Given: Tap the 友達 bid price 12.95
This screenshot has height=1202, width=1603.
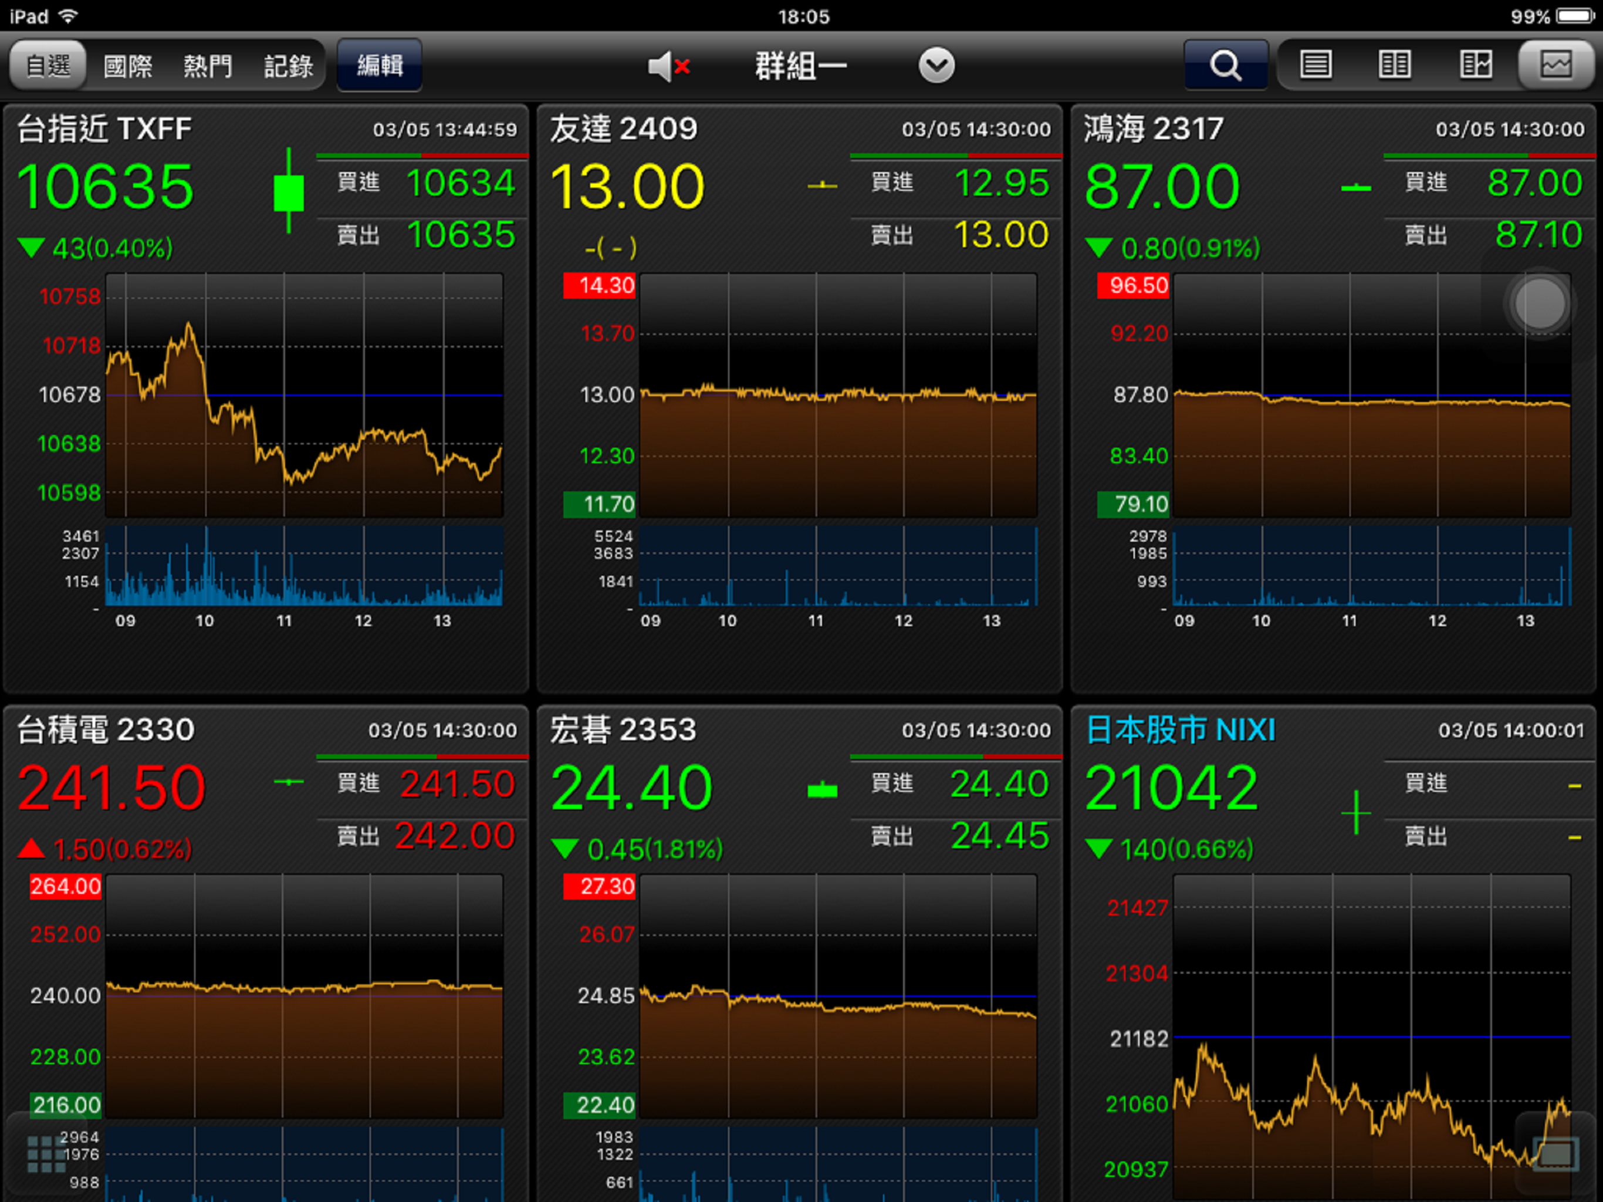Looking at the screenshot, I should [x=1002, y=183].
